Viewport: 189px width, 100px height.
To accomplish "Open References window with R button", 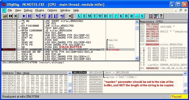I will [x=132, y=16].
